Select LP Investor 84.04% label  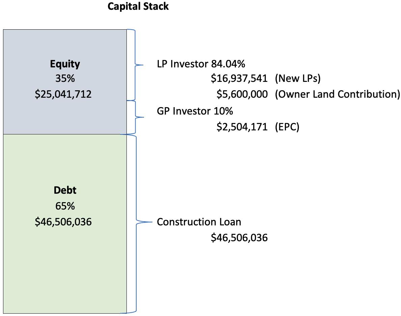pos(201,64)
